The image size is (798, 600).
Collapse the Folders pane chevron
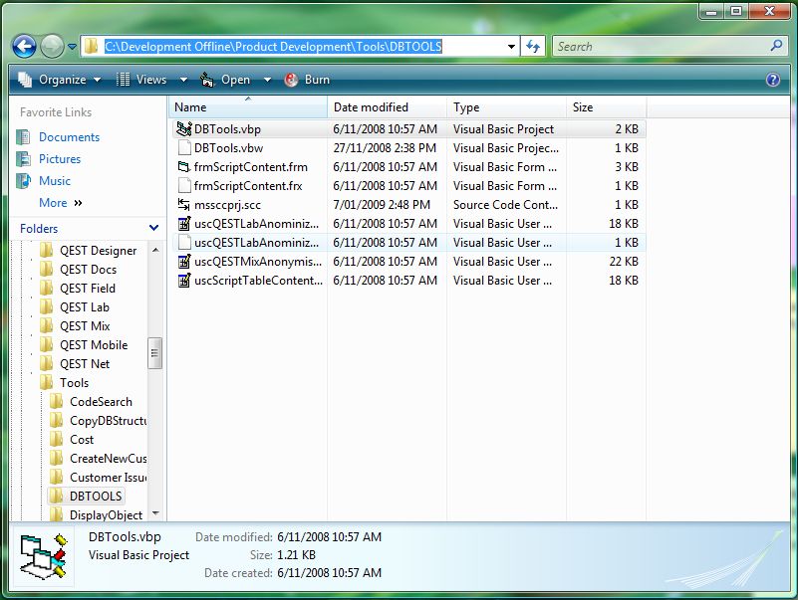[x=153, y=229]
